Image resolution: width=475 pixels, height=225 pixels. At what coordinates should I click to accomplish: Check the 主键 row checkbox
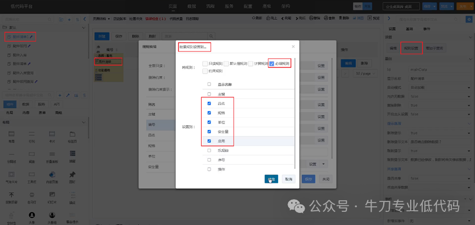209,94
